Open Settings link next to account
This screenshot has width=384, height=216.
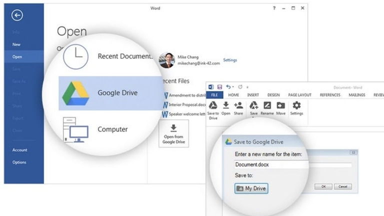[230, 60]
